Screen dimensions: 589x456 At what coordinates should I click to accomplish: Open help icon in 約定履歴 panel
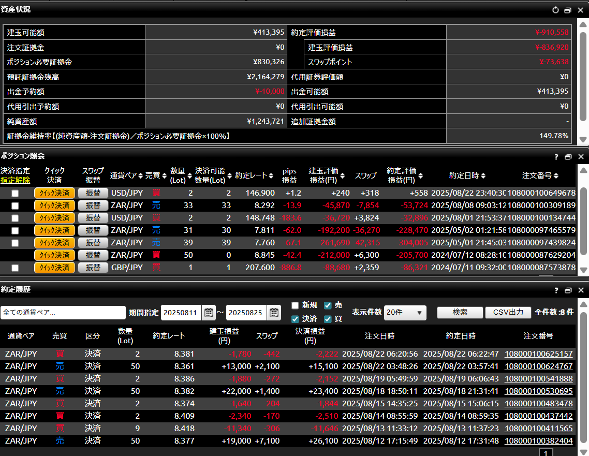tap(556, 290)
